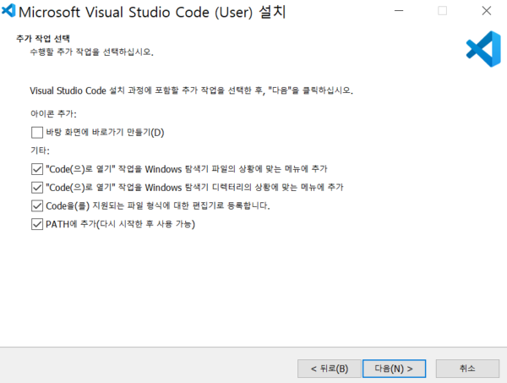Click the disabled maximize button
This screenshot has width=507, height=383.
pos(442,11)
